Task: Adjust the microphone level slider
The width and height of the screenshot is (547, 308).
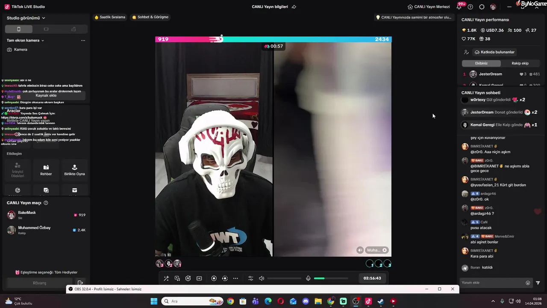Action: pos(331,278)
